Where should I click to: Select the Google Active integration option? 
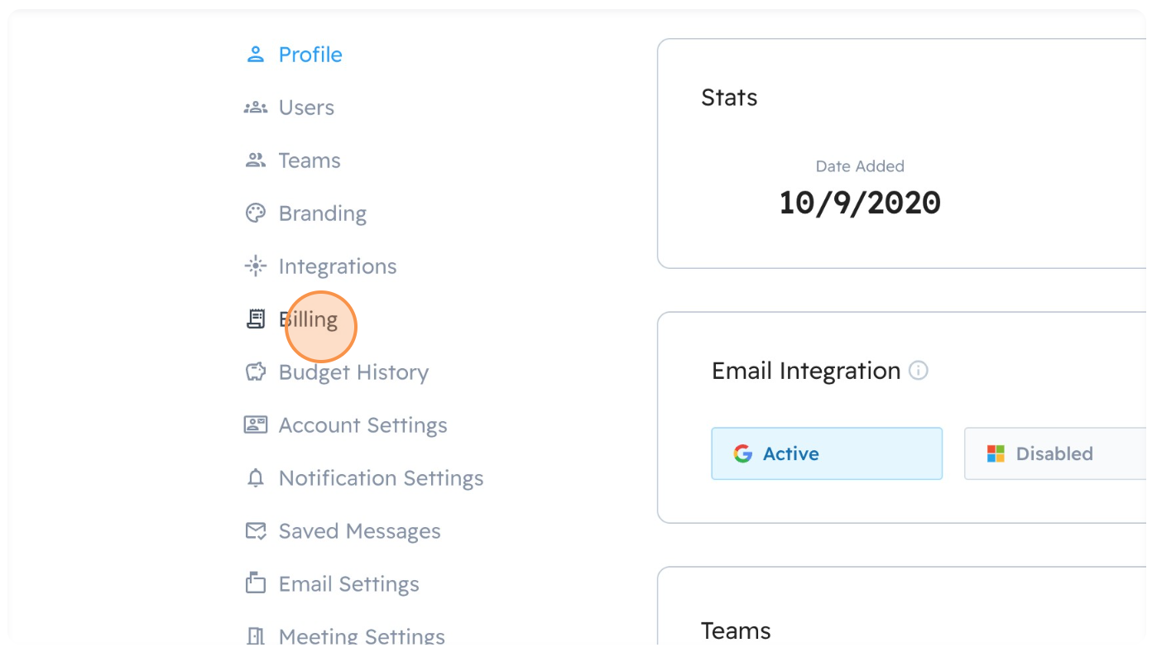pos(826,453)
